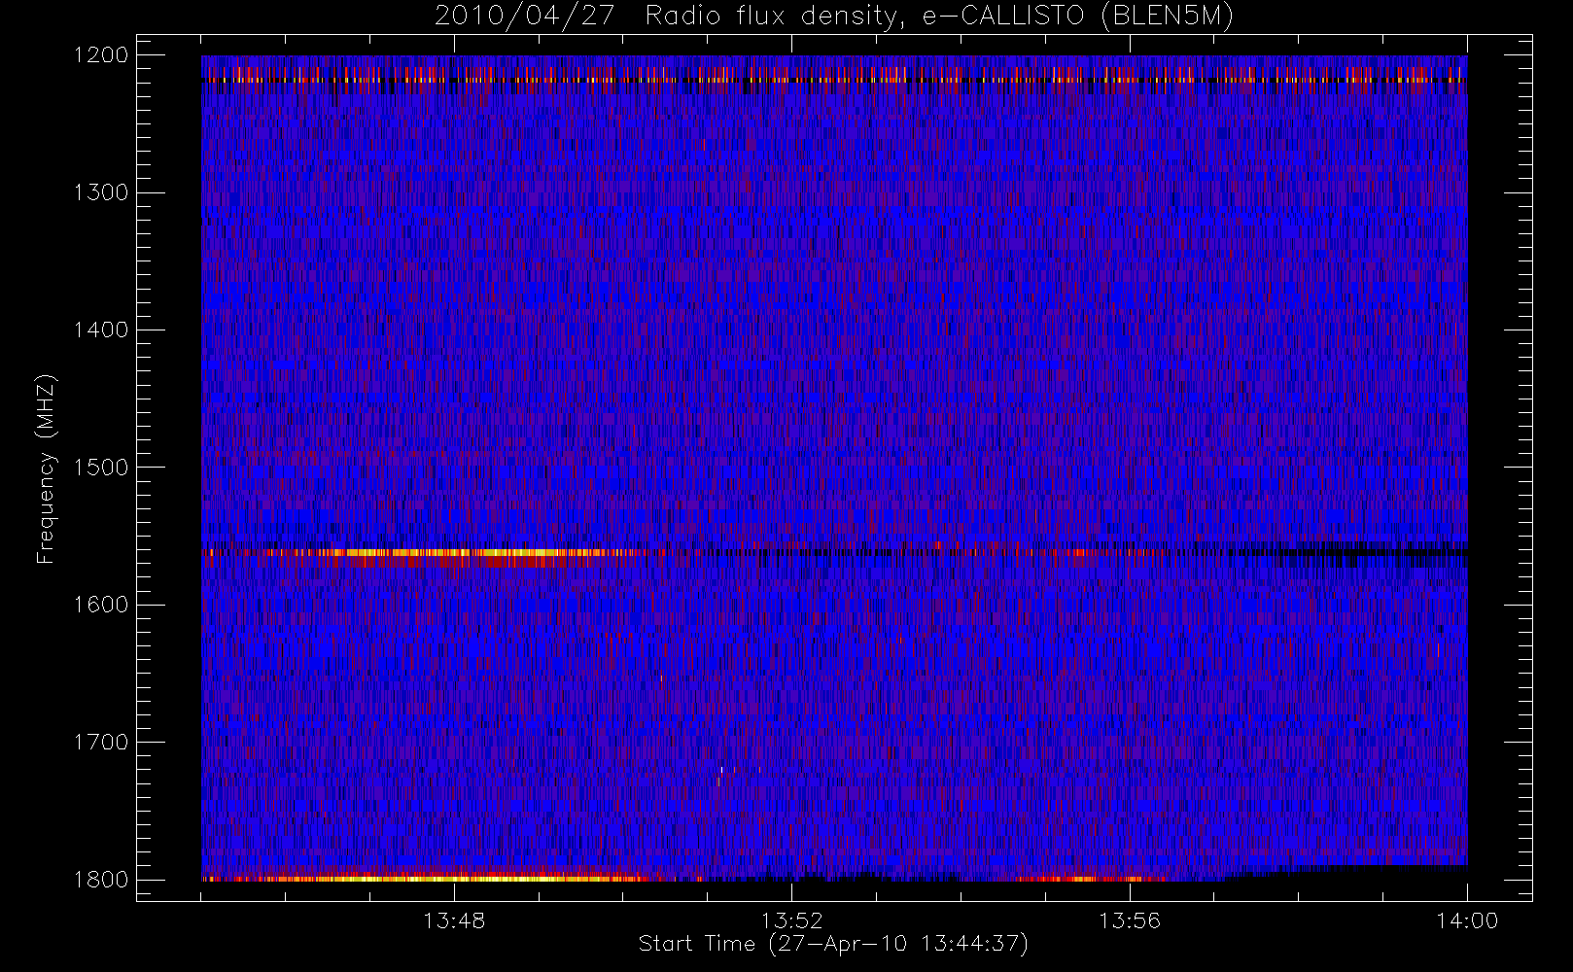Select the 1600 frequency tick label
This screenshot has height=972, width=1573.
tap(101, 605)
